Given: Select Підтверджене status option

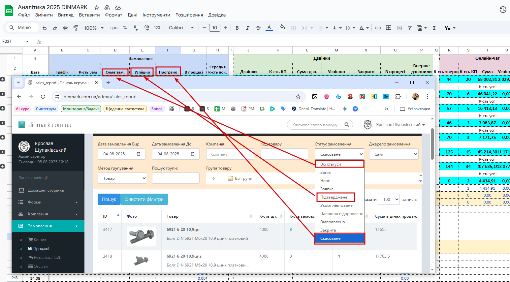Looking at the screenshot, I should pos(334,197).
